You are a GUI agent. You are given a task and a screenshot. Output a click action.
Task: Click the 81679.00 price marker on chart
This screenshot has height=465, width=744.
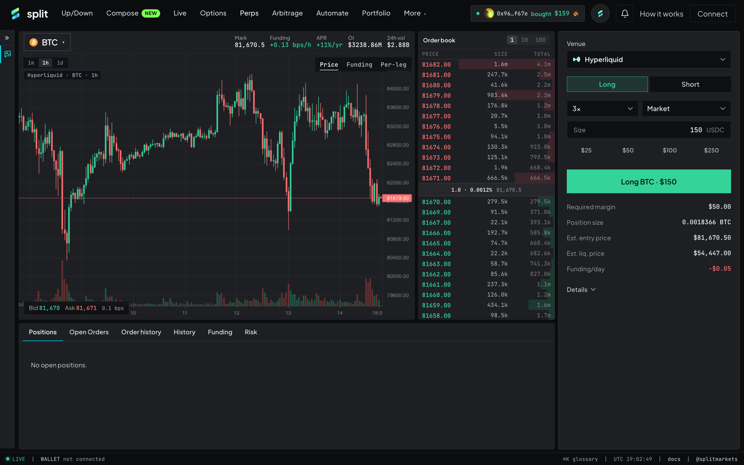pyautogui.click(x=397, y=198)
